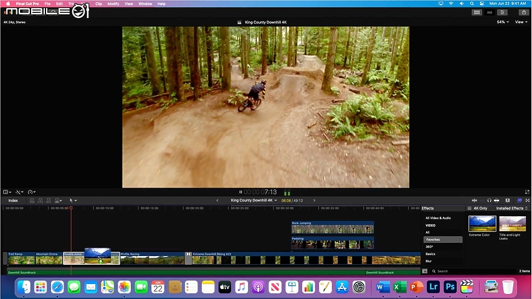
Task: Select All Video & Audio effects category
Action: (438, 218)
